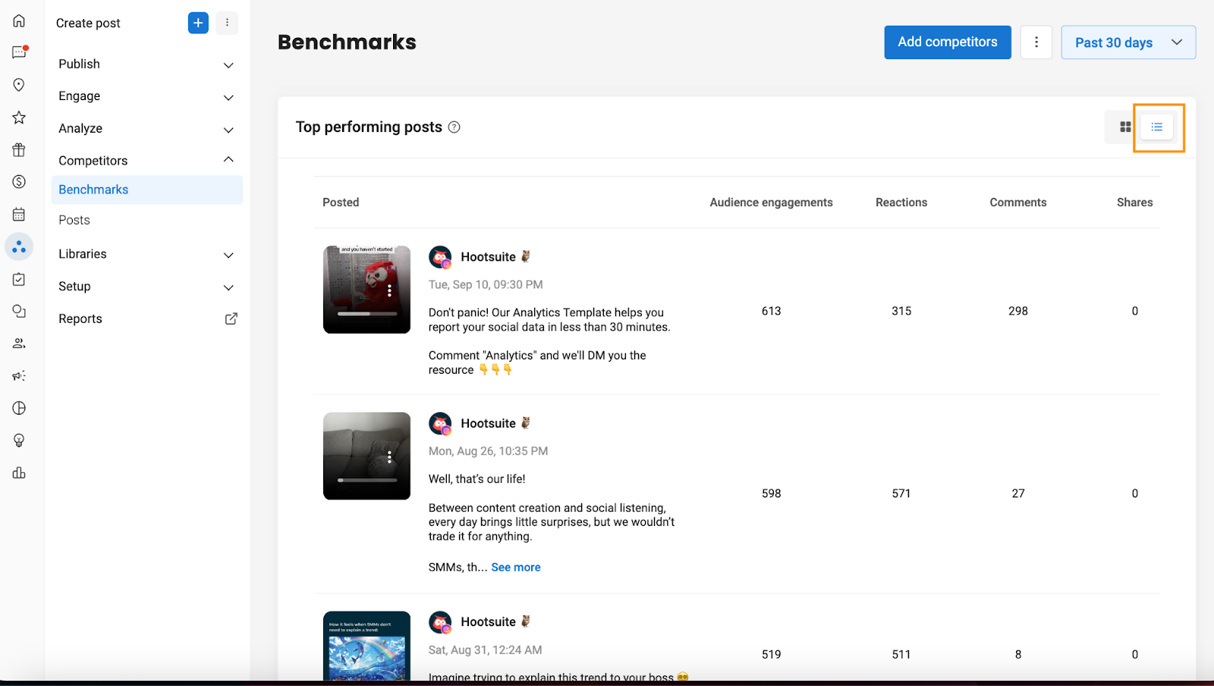Screen dimensions: 1214x686
Task: Open the Sep 10 post thumbnail
Action: point(366,290)
